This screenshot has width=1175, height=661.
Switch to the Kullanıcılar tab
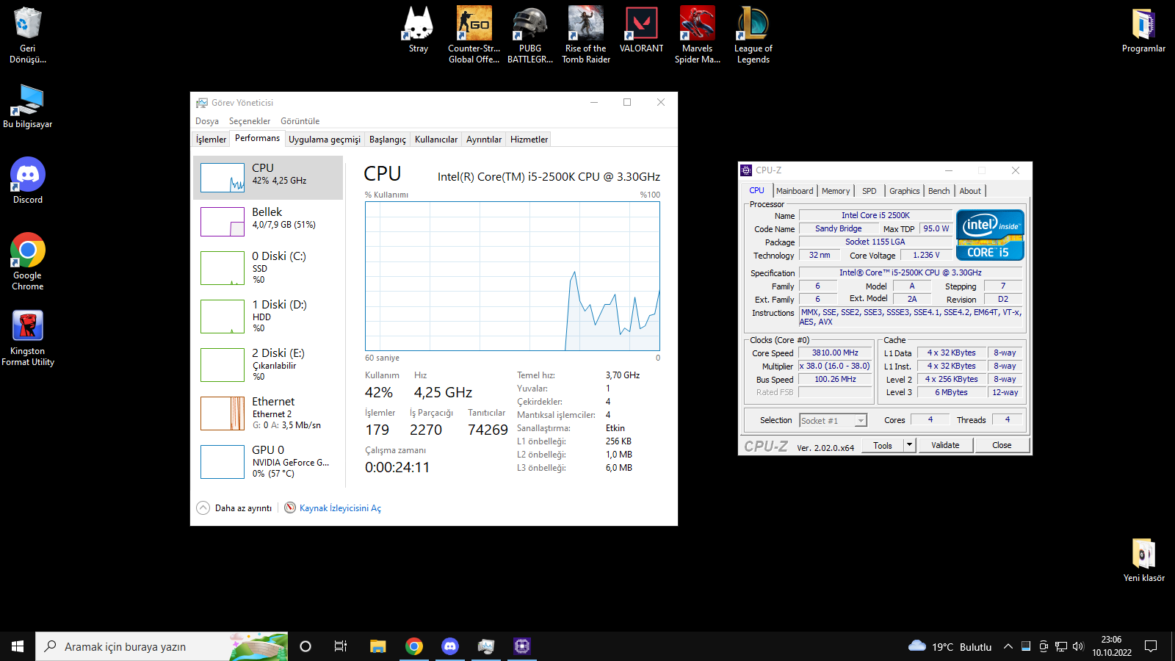tap(436, 140)
